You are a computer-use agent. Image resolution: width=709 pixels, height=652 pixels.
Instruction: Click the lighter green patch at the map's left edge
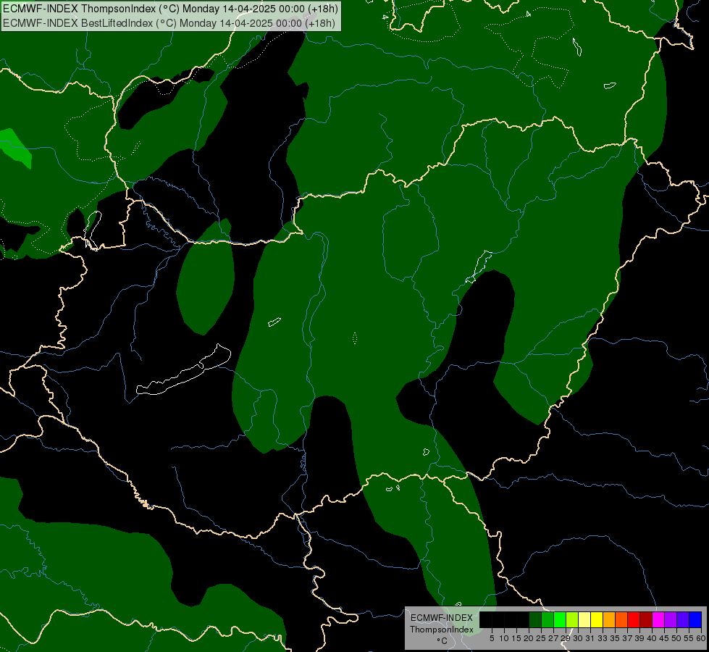point(14,147)
